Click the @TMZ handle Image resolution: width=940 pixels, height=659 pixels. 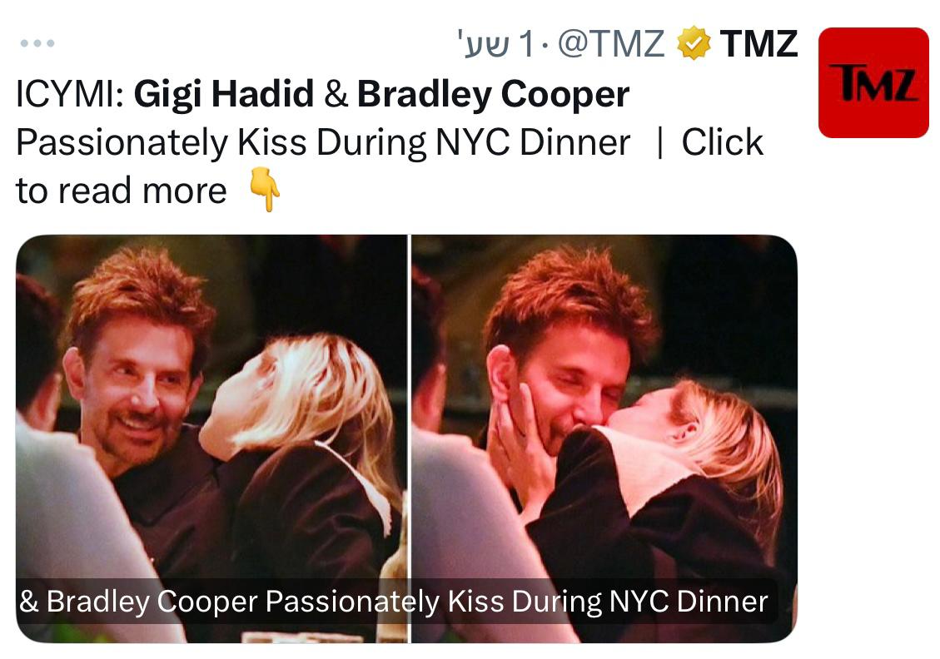coord(610,44)
